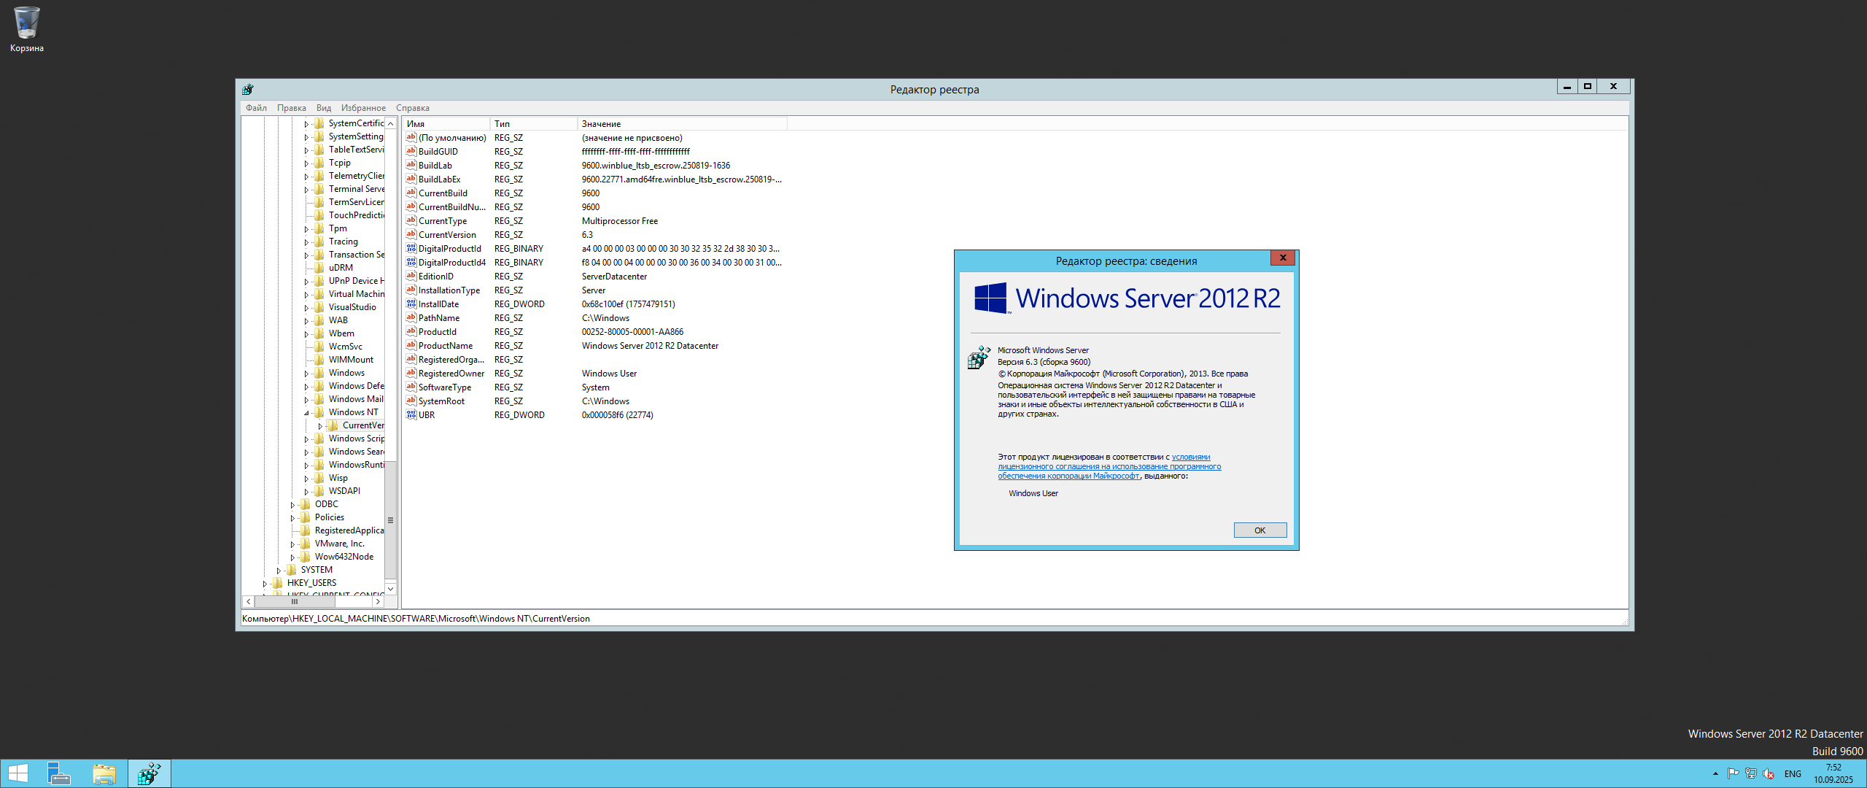
Task: Open the license terms link in dialog
Action: pos(1109,467)
